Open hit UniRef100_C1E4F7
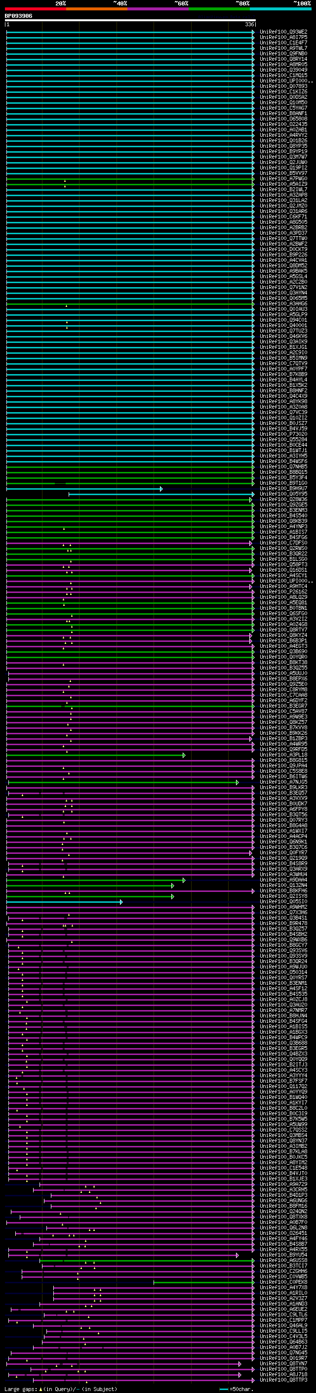The height and width of the screenshot is (1393, 316). pyautogui.click(x=283, y=42)
